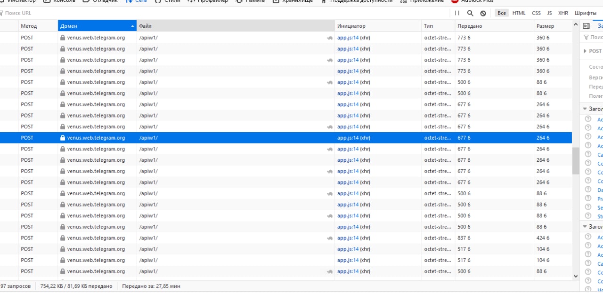Reverse sort via the Домен column arrow
The width and height of the screenshot is (603, 293).
point(132,26)
